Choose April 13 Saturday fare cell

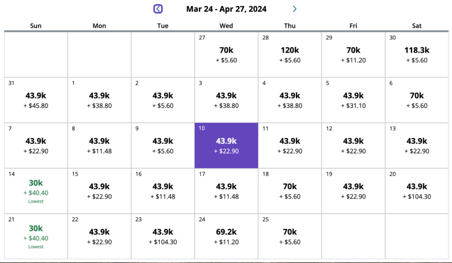(x=417, y=146)
